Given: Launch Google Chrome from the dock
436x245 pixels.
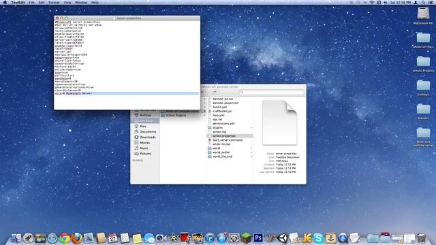Looking at the screenshot, I should [65, 238].
